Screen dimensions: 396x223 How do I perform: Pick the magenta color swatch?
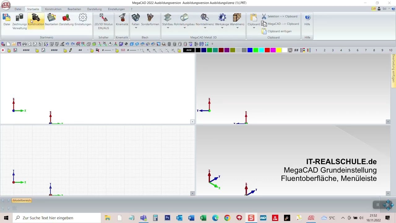273,50
